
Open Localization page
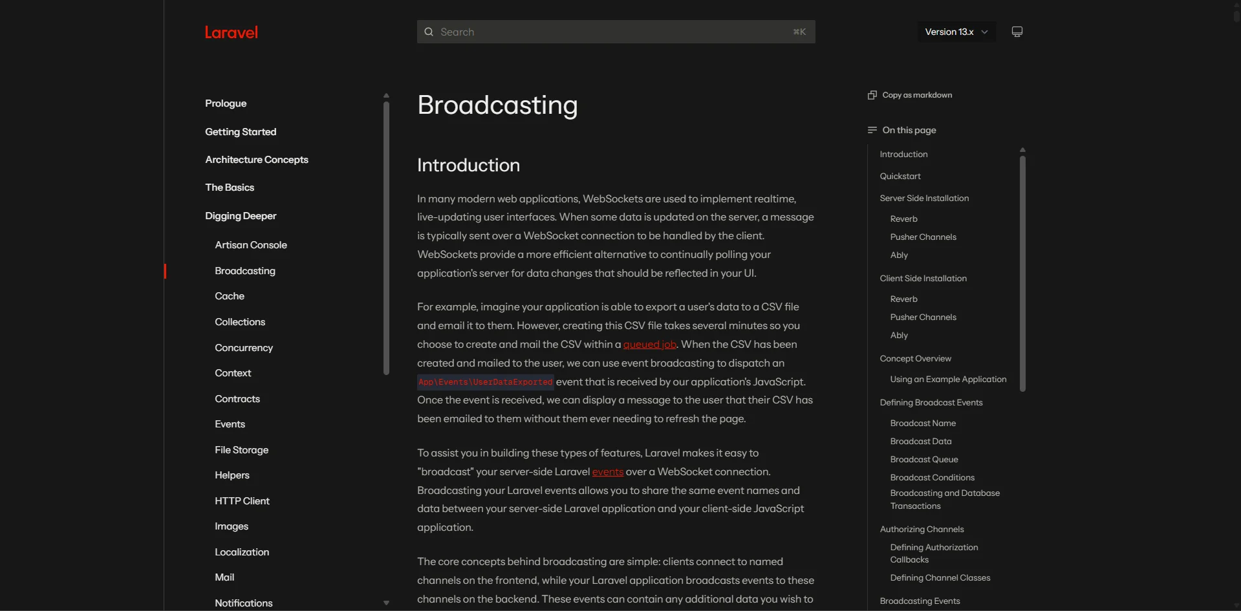pos(242,552)
